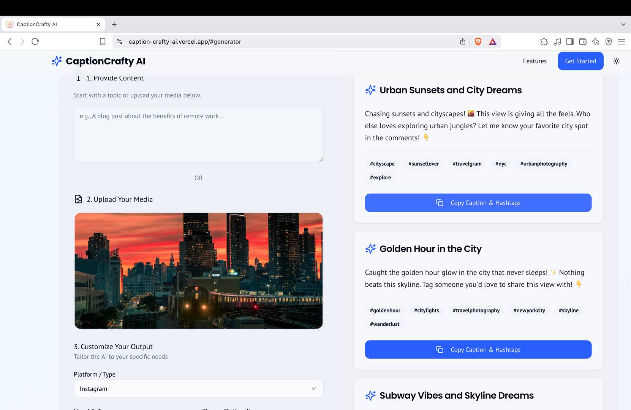Open a new tab with plus button
Viewport: 631px width, 410px height.
(x=114, y=24)
